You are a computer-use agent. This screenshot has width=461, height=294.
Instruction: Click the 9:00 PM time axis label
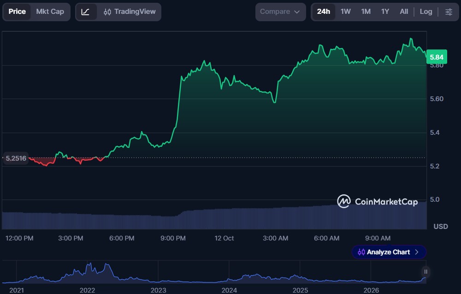pos(173,238)
